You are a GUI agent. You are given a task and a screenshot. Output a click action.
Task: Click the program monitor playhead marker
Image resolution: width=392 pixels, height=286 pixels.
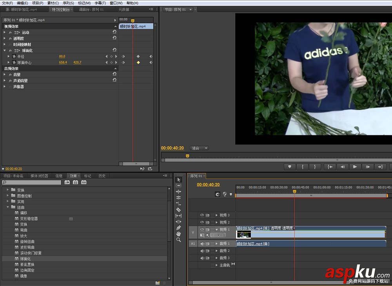187,156
